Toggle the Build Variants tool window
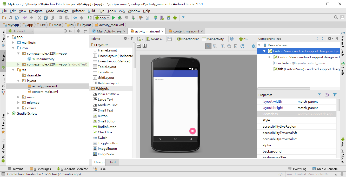346x177 pixels. point(3,151)
